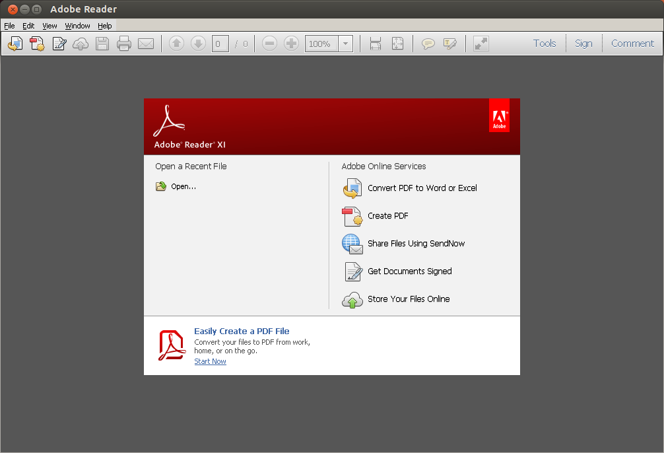This screenshot has height=453, width=664.
Task: Click the Convert PDF service icon in welcome panel
Action: coord(352,188)
